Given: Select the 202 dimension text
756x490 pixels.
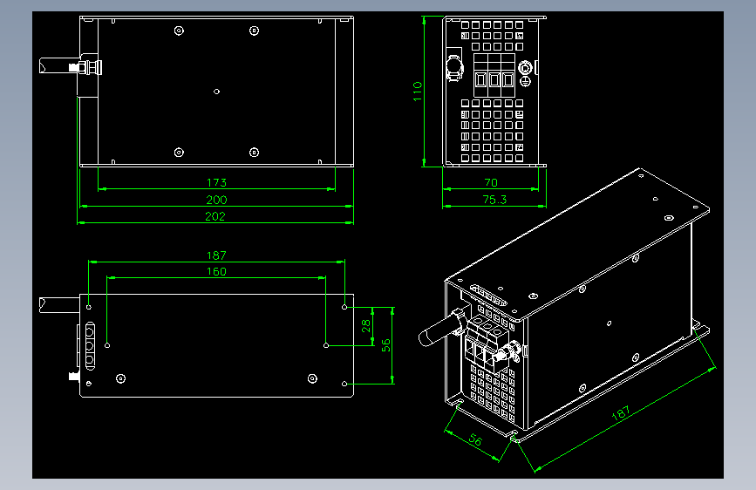Looking at the screenshot, I should coord(215,216).
